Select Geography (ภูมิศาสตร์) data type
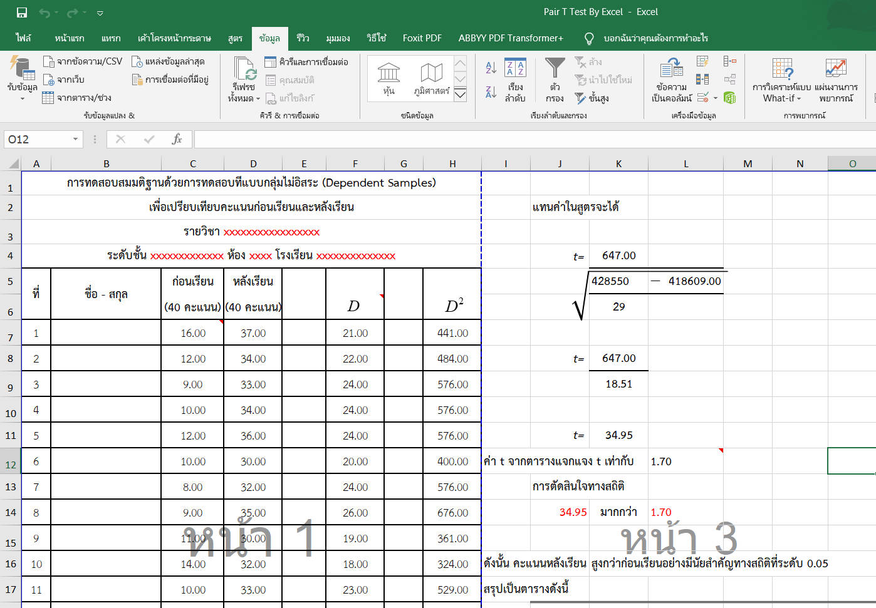The width and height of the screenshot is (876, 608). coord(431,78)
